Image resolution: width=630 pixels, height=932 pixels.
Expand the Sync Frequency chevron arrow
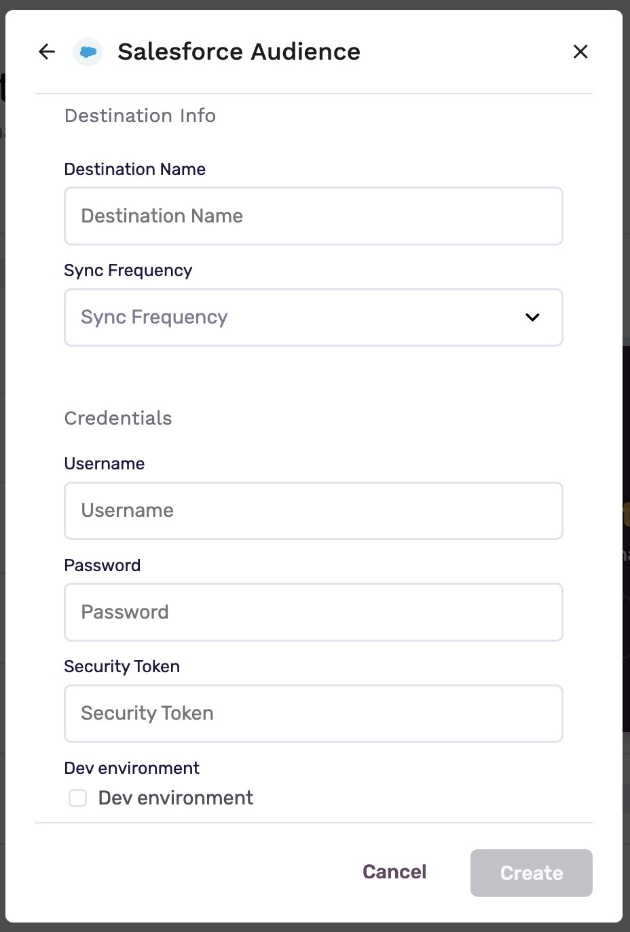pos(532,317)
